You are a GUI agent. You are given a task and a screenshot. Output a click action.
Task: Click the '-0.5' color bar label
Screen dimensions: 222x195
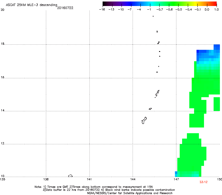coord(179,10)
